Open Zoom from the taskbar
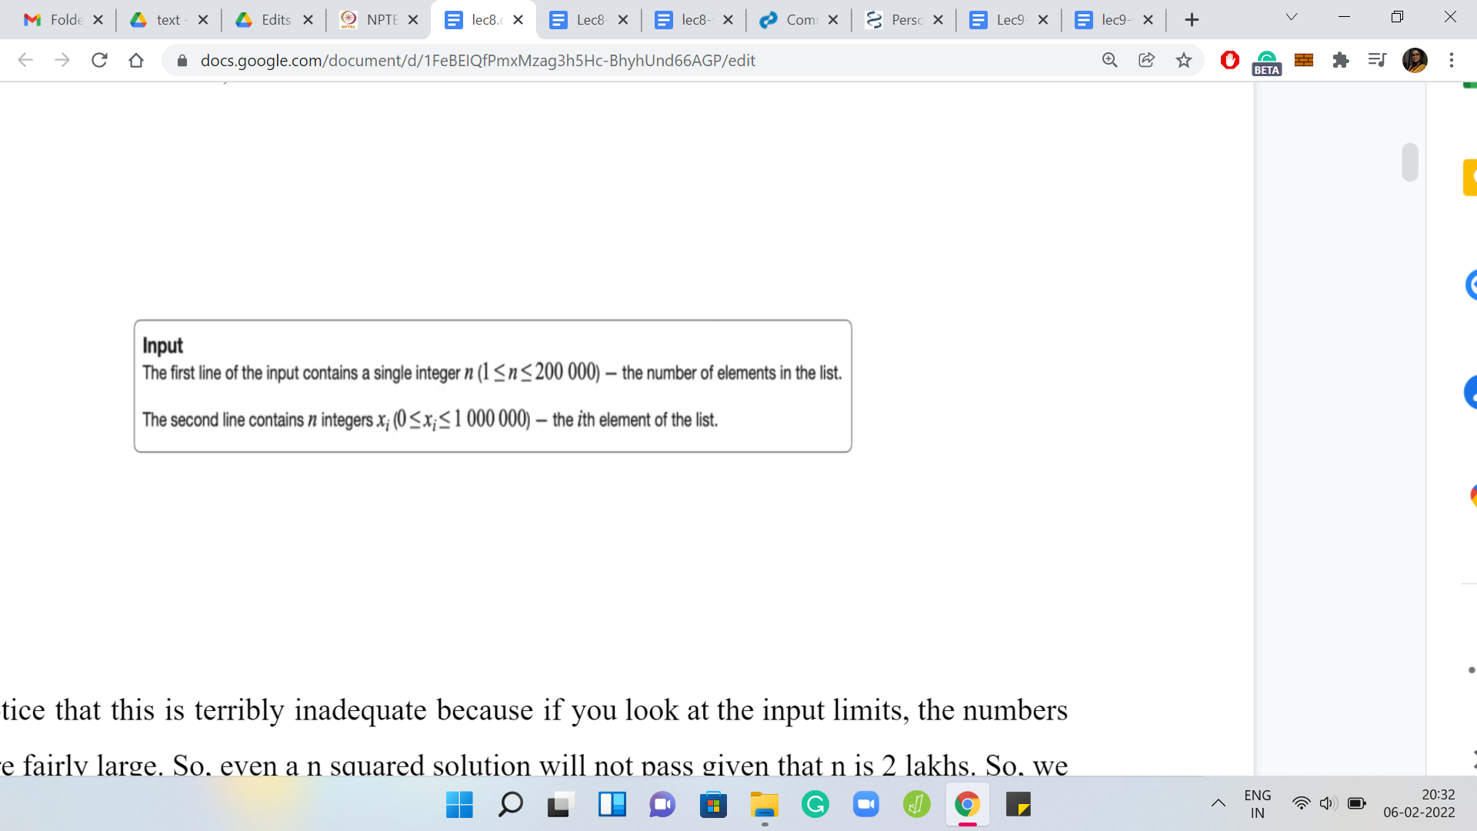Viewport: 1477px width, 831px height. (x=865, y=805)
